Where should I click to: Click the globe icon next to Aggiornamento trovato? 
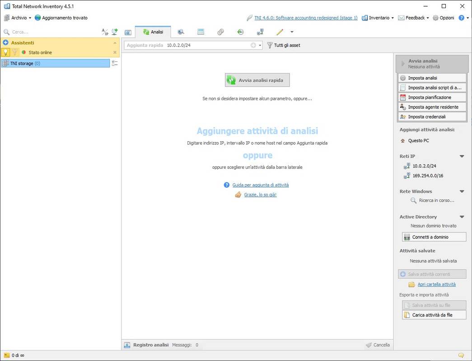pyautogui.click(x=37, y=18)
